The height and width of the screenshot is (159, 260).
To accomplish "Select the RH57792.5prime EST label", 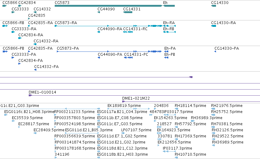I will [x=190, y=124].
